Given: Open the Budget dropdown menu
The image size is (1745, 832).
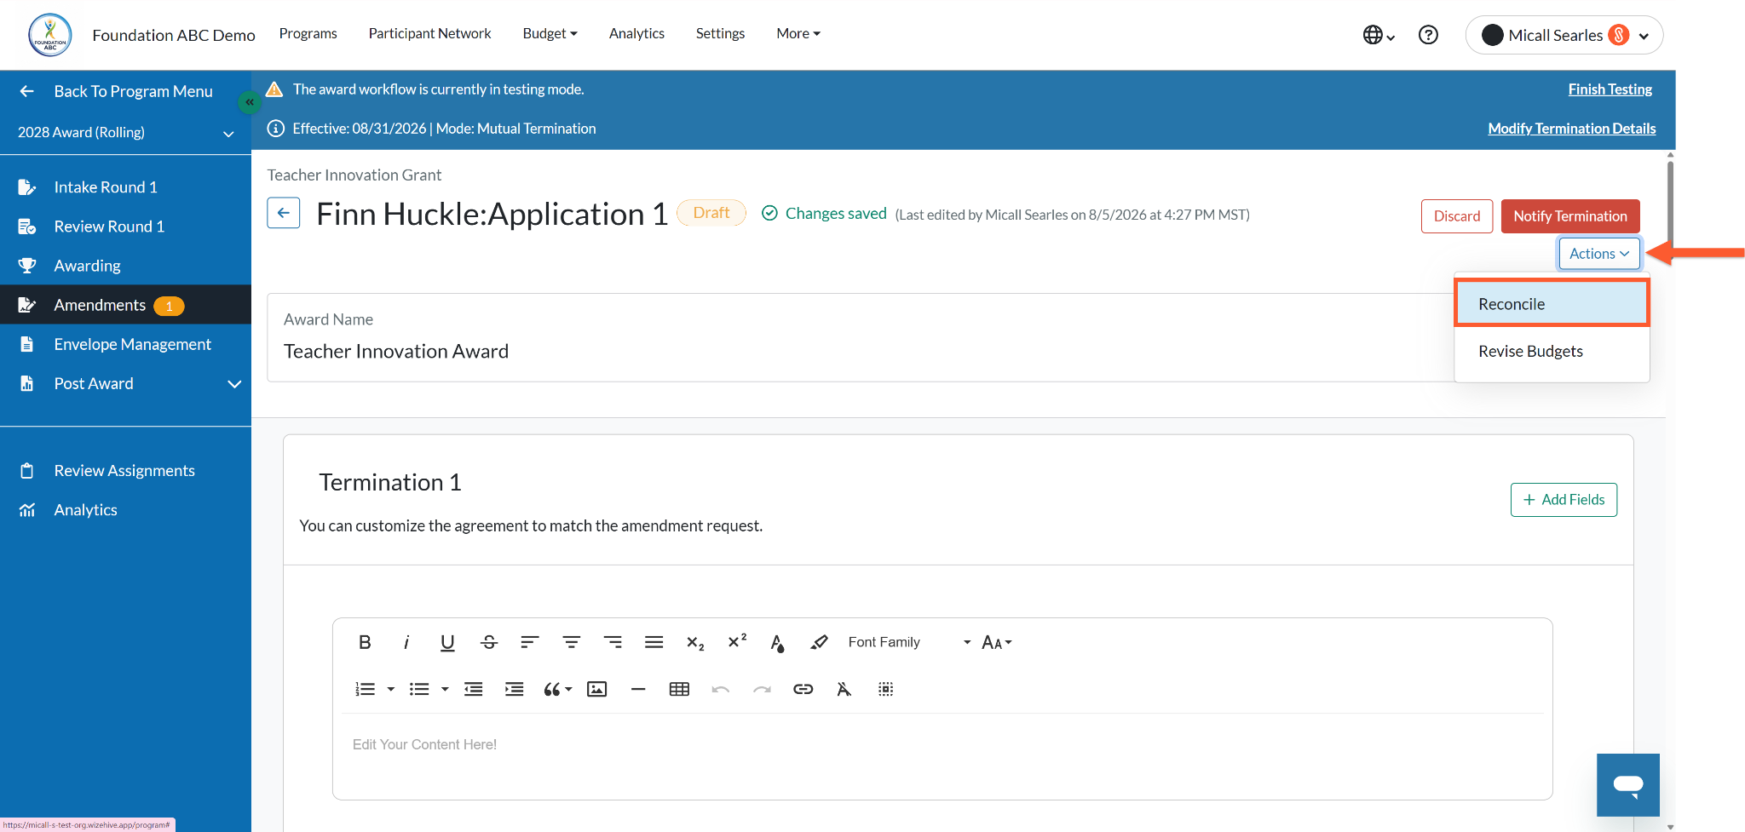Looking at the screenshot, I should point(550,33).
